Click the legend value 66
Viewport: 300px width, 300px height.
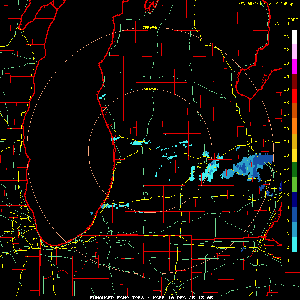click(286, 37)
